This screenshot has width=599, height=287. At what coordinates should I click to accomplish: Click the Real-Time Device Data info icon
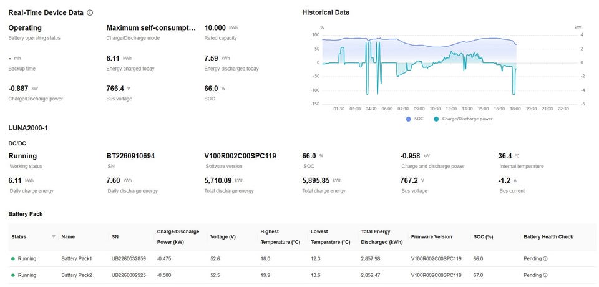[90, 12]
